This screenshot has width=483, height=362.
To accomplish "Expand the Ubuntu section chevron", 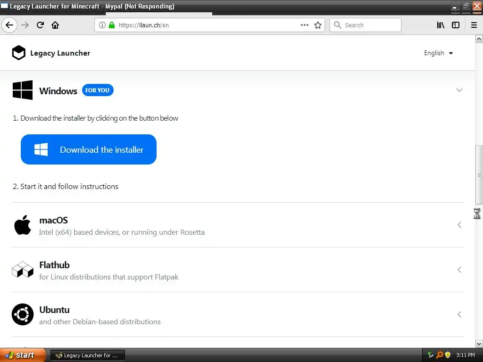I will [459, 314].
